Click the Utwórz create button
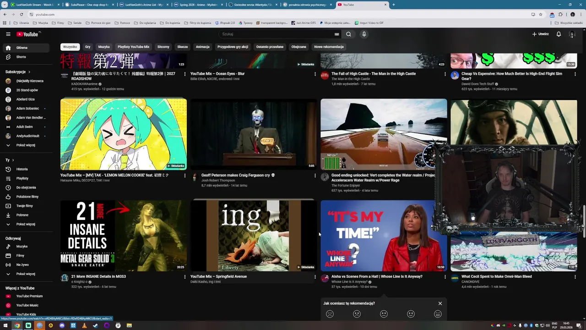This screenshot has width=586, height=330. [540, 34]
